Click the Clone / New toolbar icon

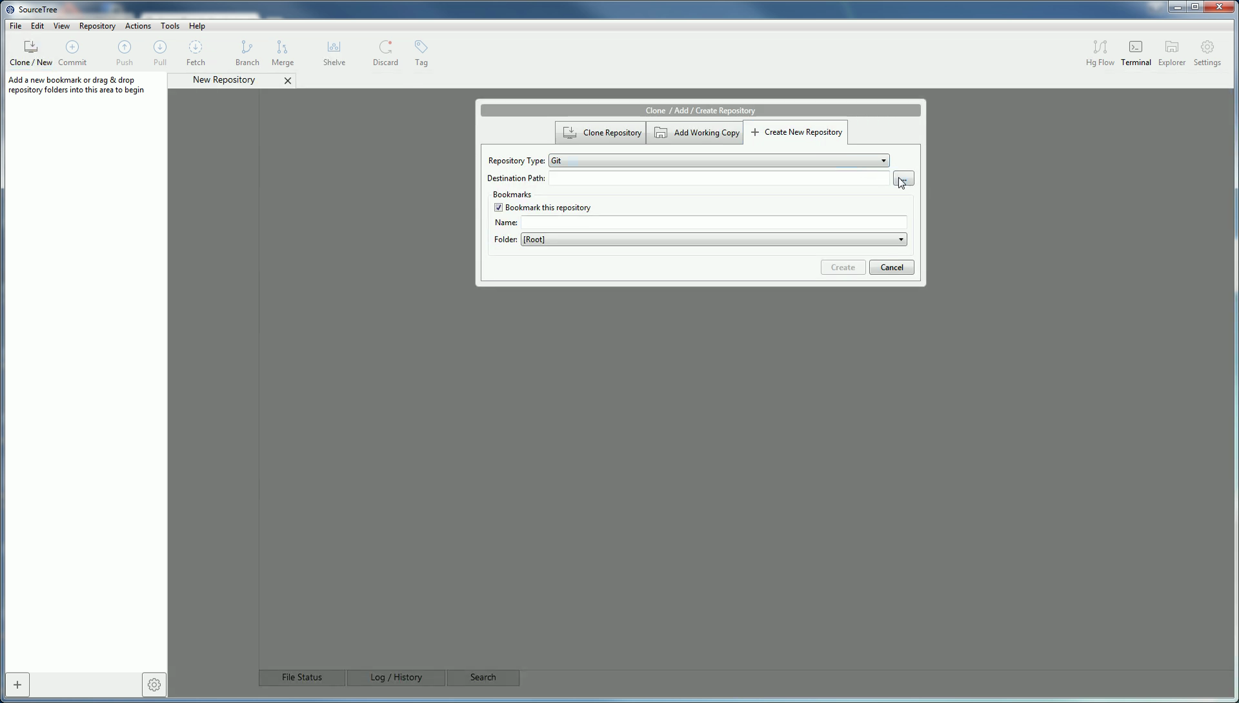(x=30, y=53)
